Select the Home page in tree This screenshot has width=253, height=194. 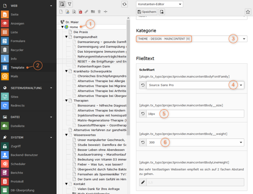click(x=74, y=27)
